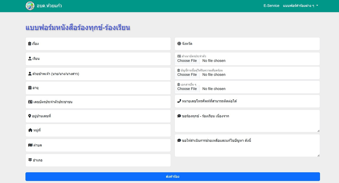Open the แบบฟอร์มคำร้องต่าง ๆ dropdown menu

point(300,6)
